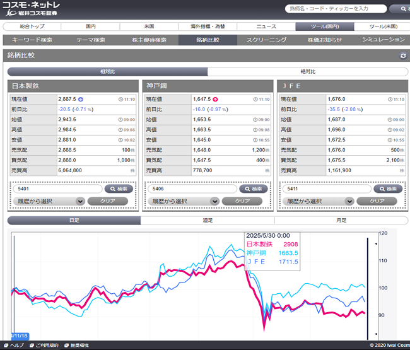Click クリア button under 神戸鋼
Viewport: 410px width, 350px height.
tap(242, 201)
